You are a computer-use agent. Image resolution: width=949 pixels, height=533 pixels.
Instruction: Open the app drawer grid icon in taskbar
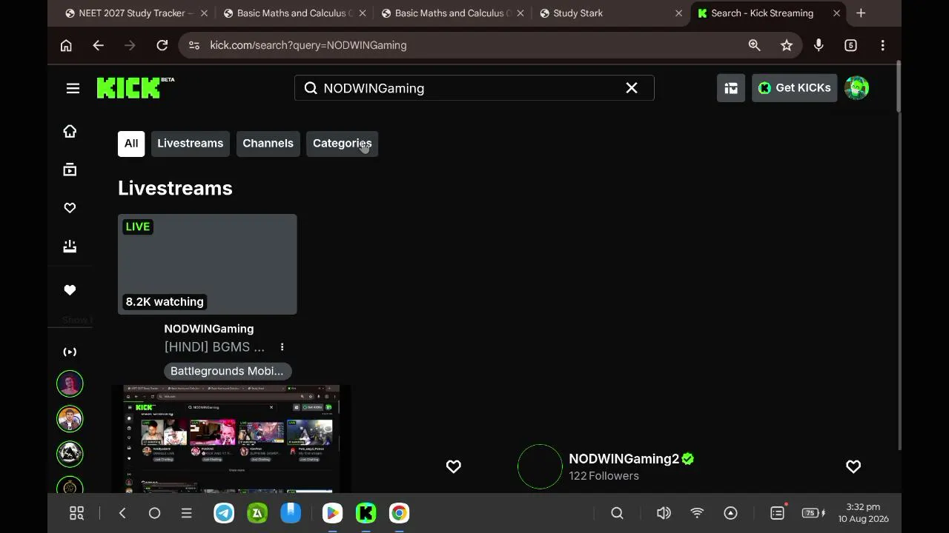pos(76,513)
